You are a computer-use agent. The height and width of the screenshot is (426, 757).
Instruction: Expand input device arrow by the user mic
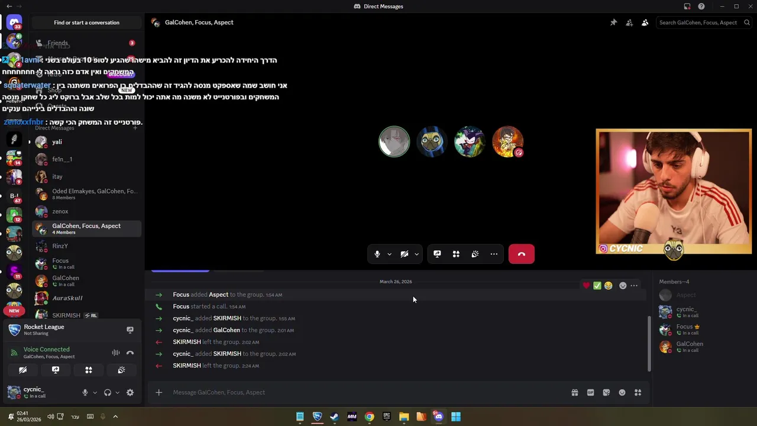tap(95, 392)
